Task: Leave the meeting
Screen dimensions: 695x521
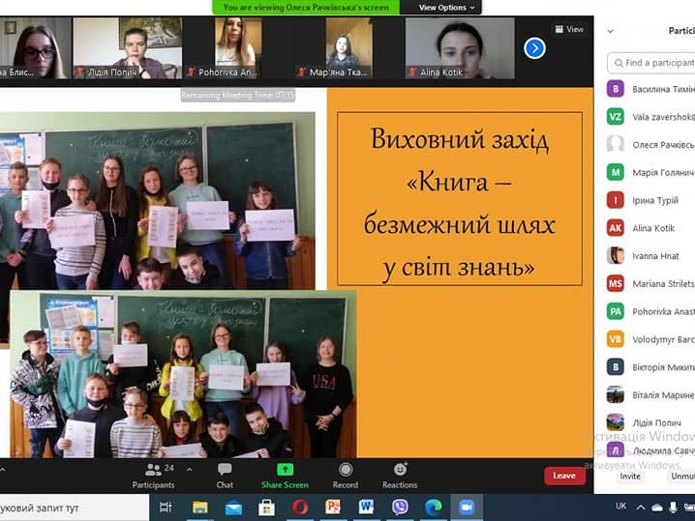Action: coord(564,476)
